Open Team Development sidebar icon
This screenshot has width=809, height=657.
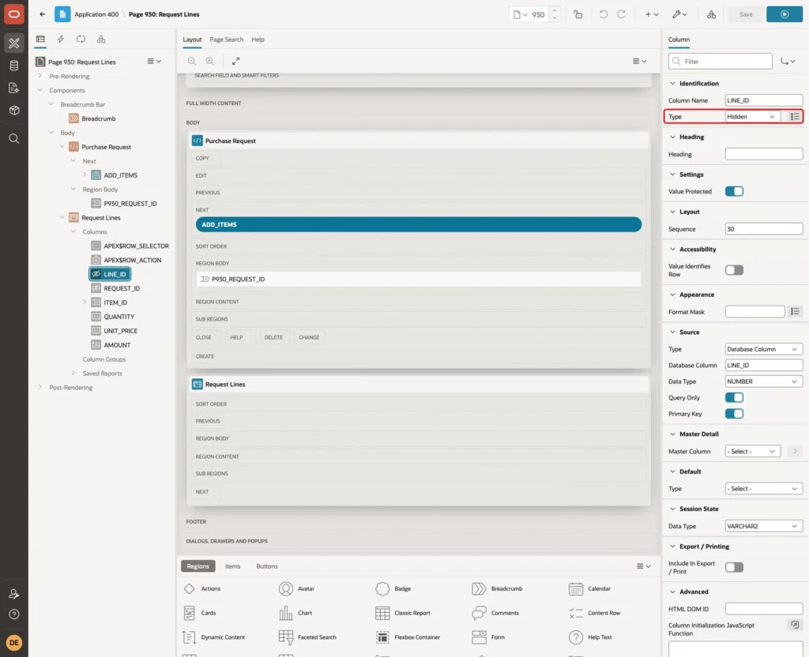click(14, 88)
